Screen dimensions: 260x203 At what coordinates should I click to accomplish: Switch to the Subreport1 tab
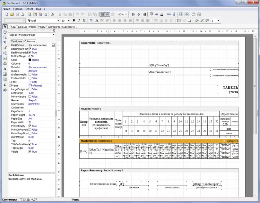point(54,26)
